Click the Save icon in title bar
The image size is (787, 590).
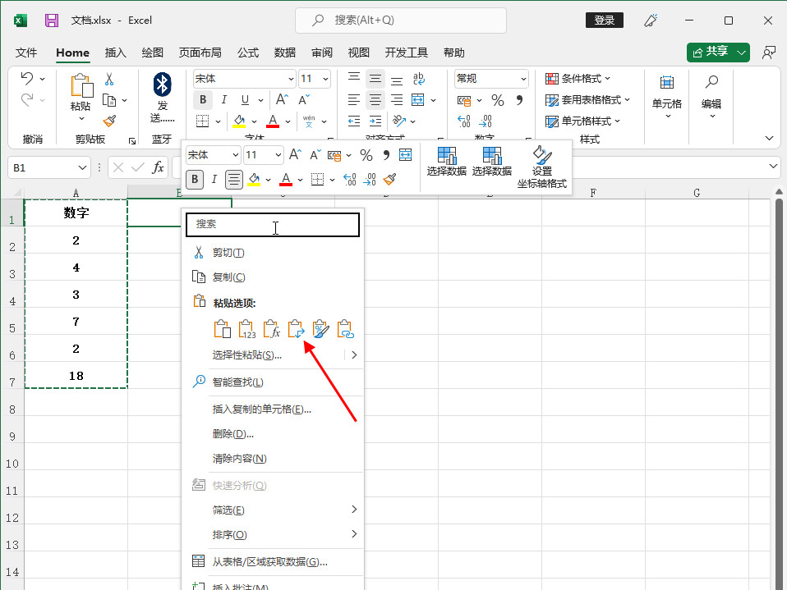coord(52,20)
